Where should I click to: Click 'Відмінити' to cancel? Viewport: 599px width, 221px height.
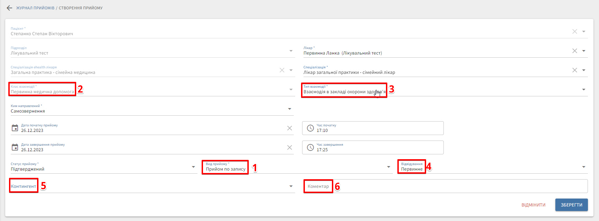click(533, 205)
